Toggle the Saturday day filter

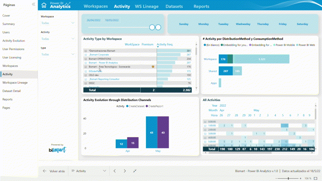[x=302, y=24]
